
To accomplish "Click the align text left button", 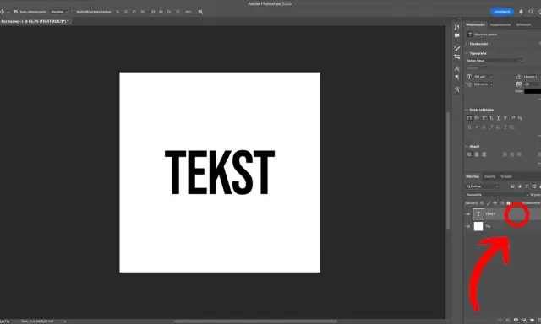I will pos(469,154).
